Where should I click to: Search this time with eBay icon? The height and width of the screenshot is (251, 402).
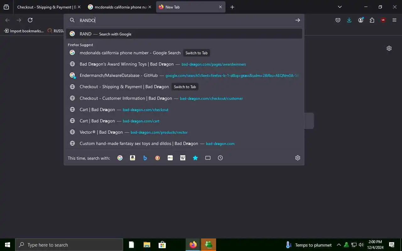(x=170, y=158)
